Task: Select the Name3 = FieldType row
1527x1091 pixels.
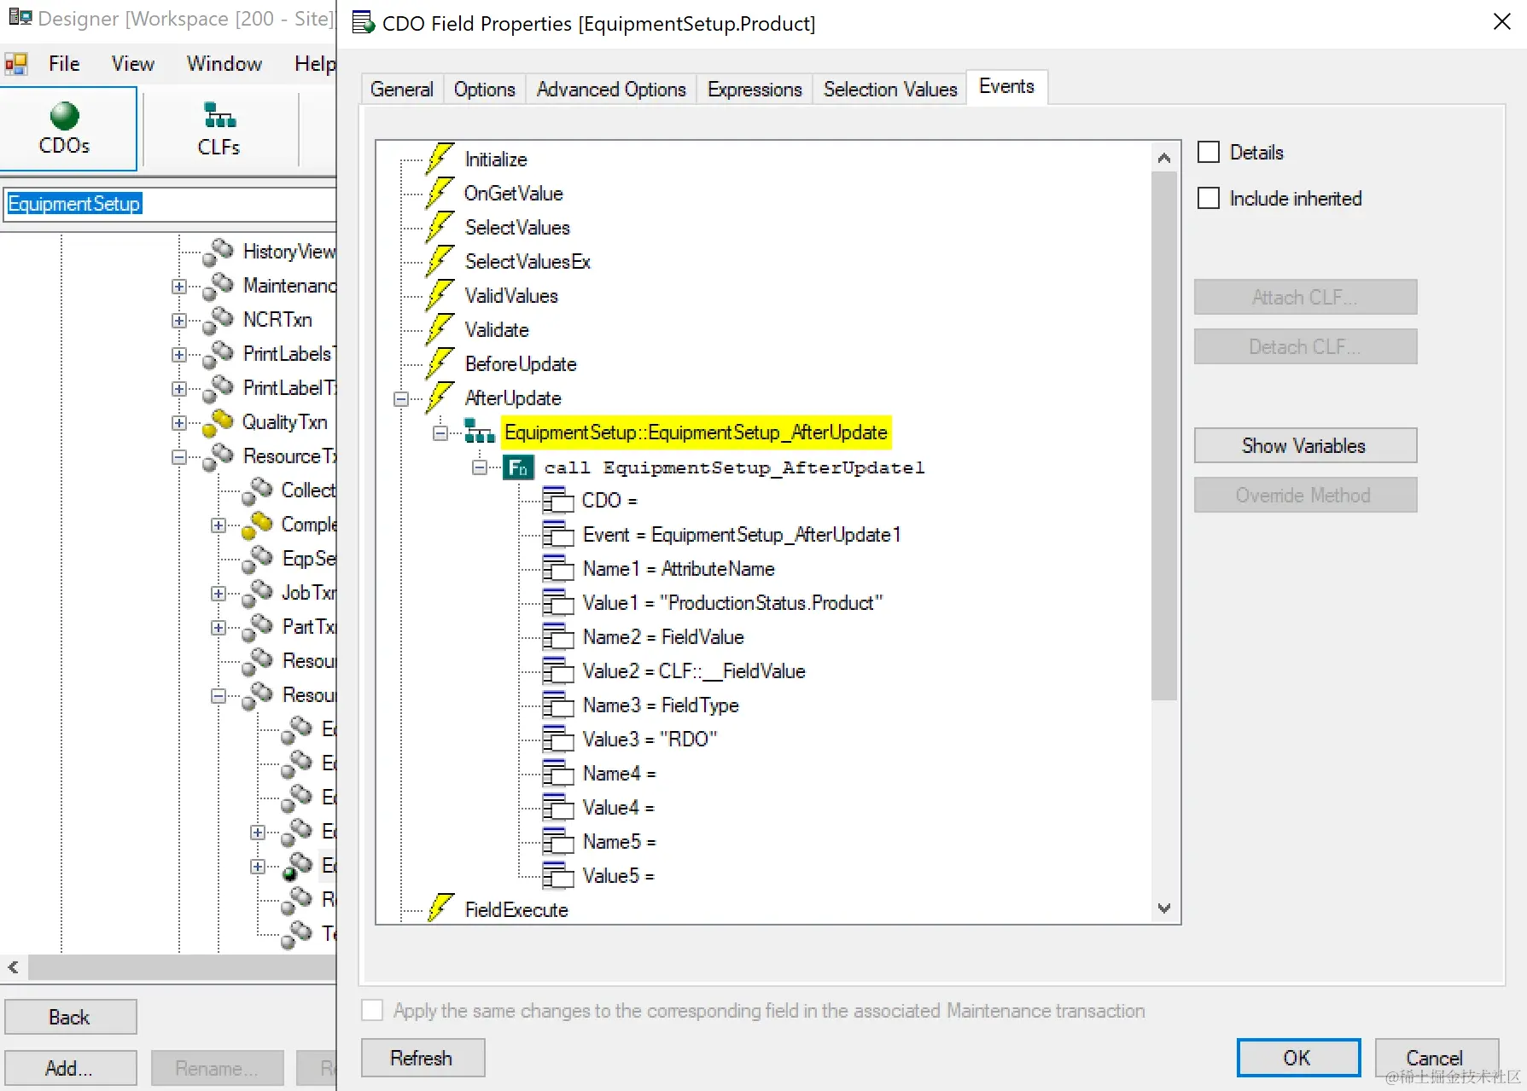Action: coord(661,705)
